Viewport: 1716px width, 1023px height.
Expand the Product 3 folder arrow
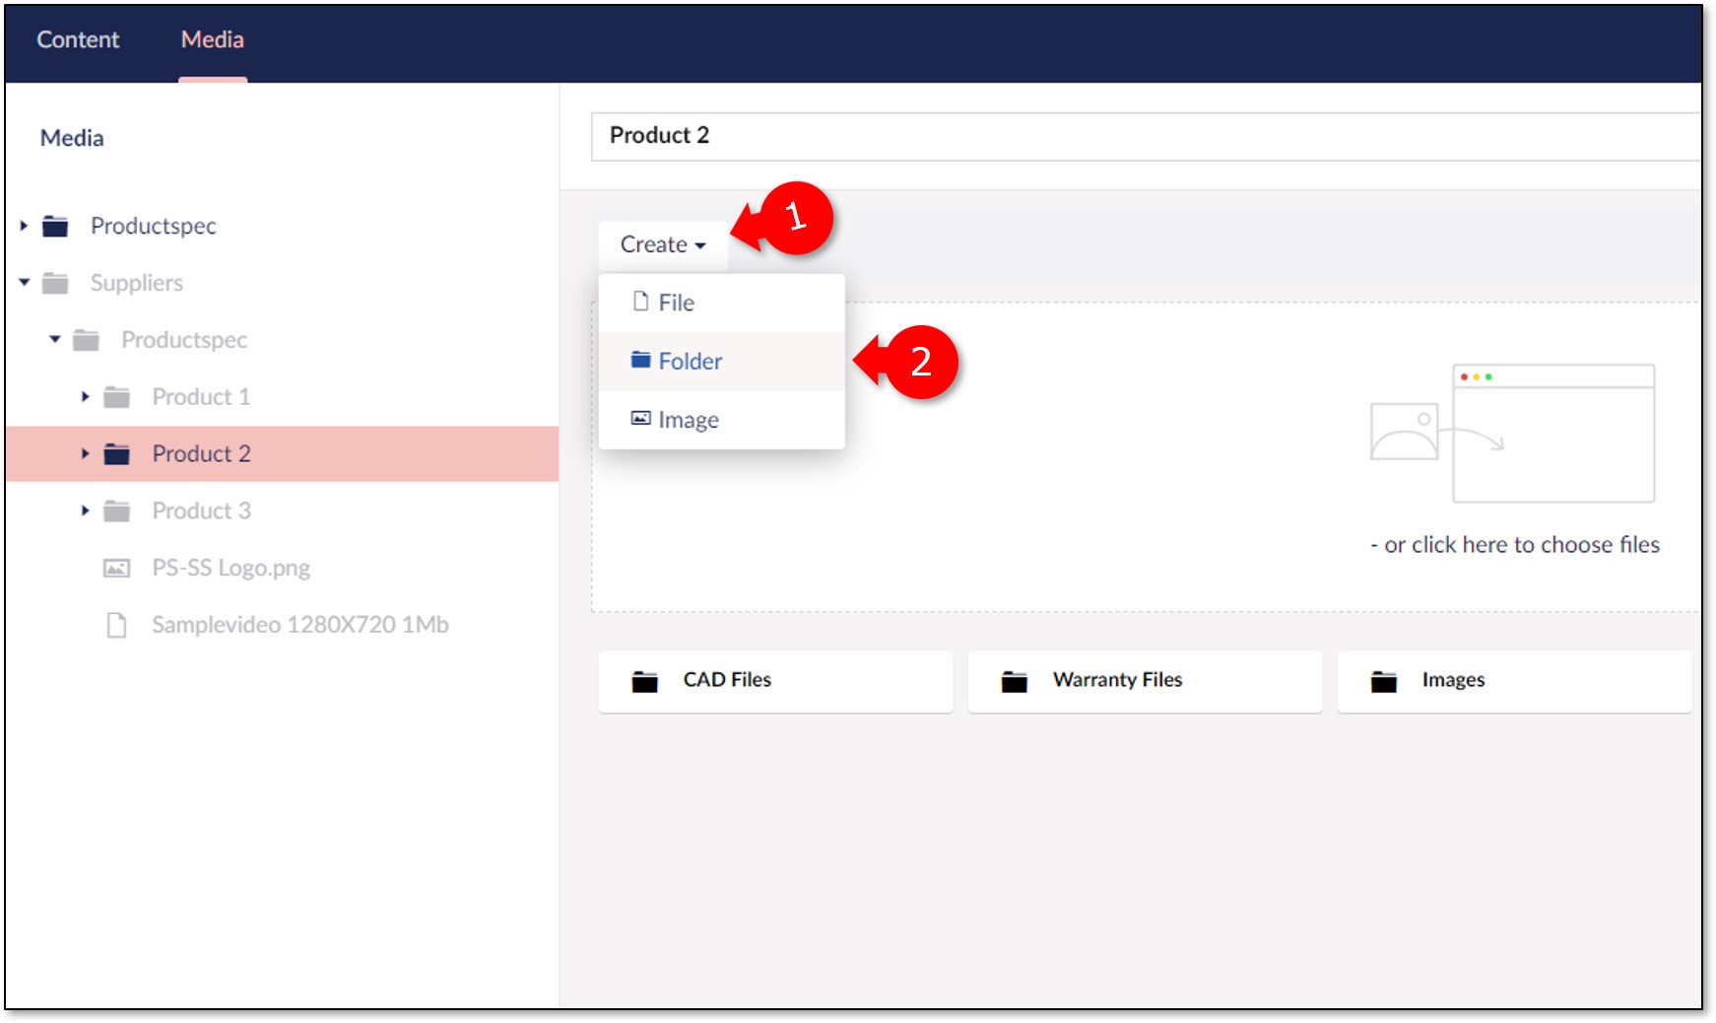(86, 511)
